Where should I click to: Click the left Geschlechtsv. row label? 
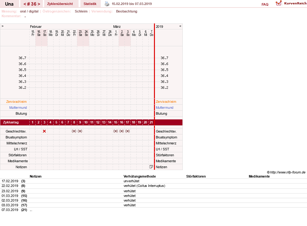(16, 131)
